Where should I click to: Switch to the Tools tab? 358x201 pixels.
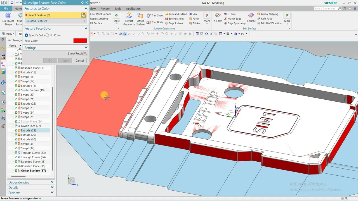coord(118,9)
